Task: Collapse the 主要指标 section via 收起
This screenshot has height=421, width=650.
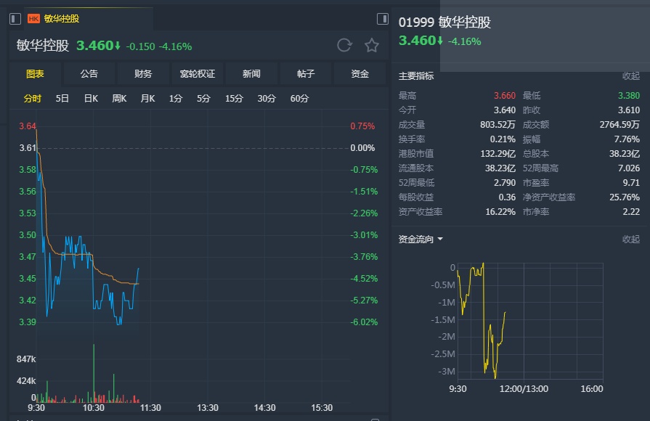Action: tap(630, 76)
